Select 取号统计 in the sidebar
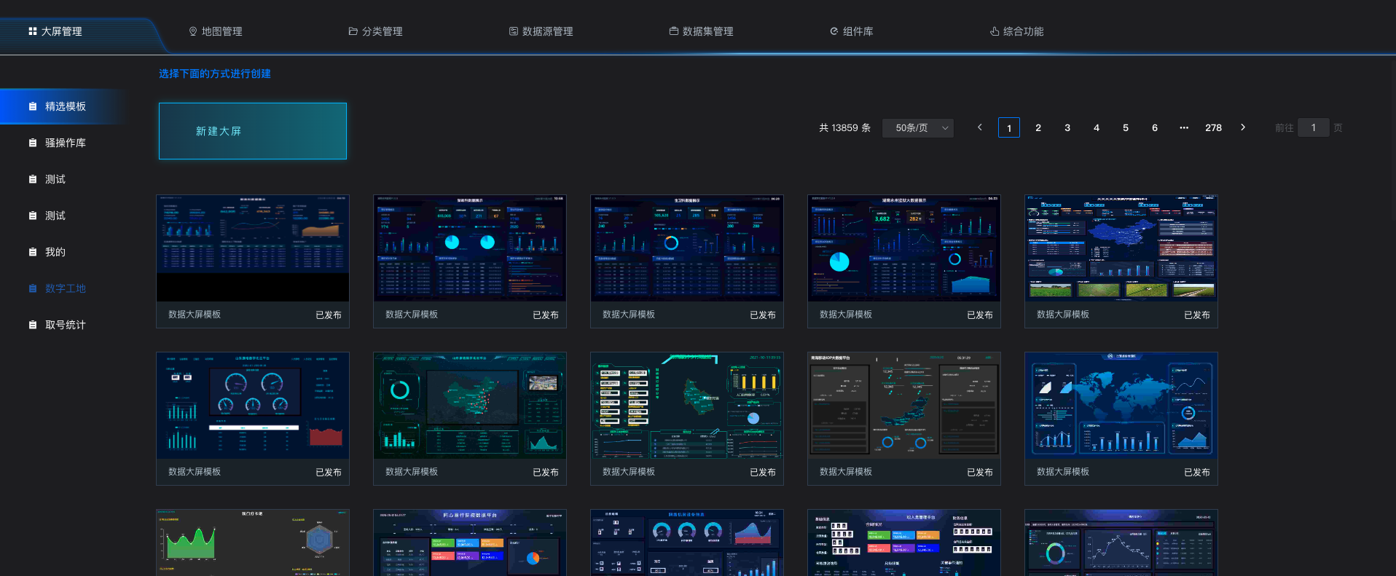Viewport: 1396px width, 576px height. [65, 325]
